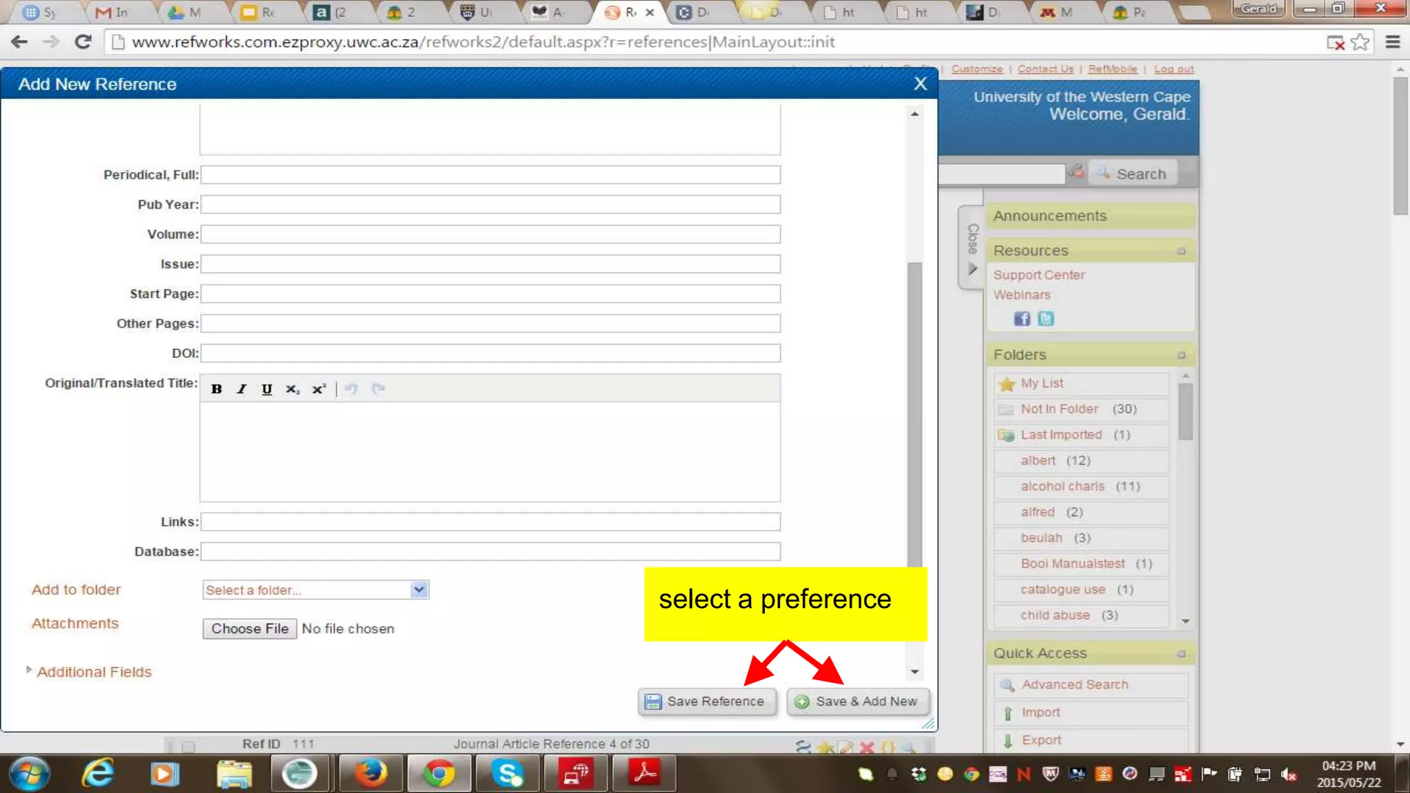Click the Save Reference button
Image resolution: width=1410 pixels, height=793 pixels.
706,701
